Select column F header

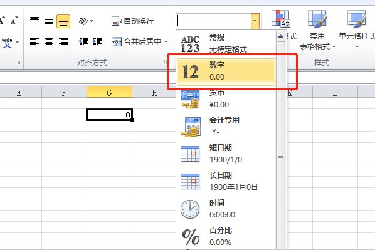click(x=64, y=92)
